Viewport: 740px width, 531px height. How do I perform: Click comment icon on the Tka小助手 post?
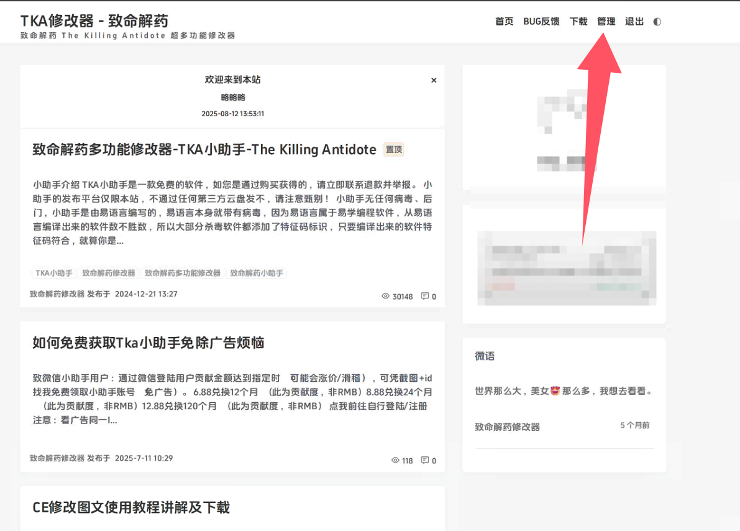click(425, 461)
